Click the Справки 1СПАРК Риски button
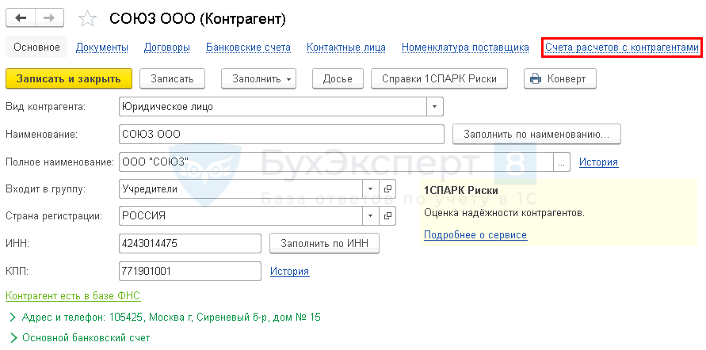Image resolution: width=706 pixels, height=350 pixels. tap(439, 78)
